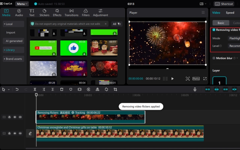
Task: Open the Effects tab
Action: (x=57, y=13)
